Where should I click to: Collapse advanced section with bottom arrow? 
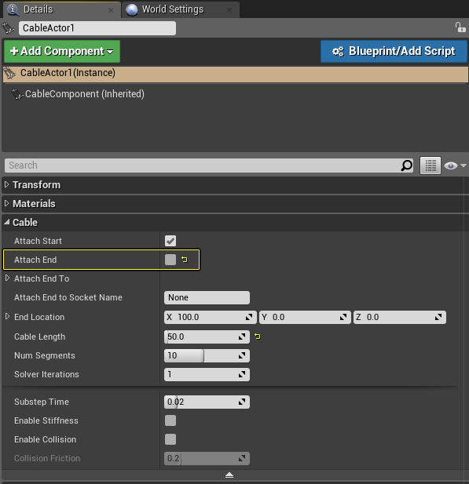pos(229,475)
